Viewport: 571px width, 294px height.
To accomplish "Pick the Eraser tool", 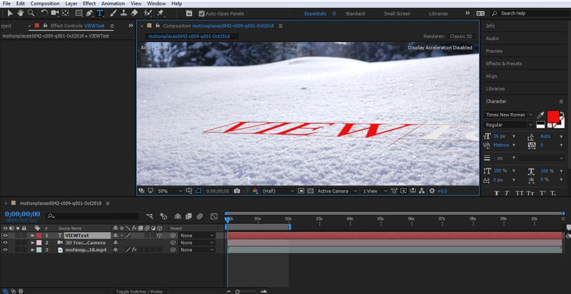I will tap(134, 12).
